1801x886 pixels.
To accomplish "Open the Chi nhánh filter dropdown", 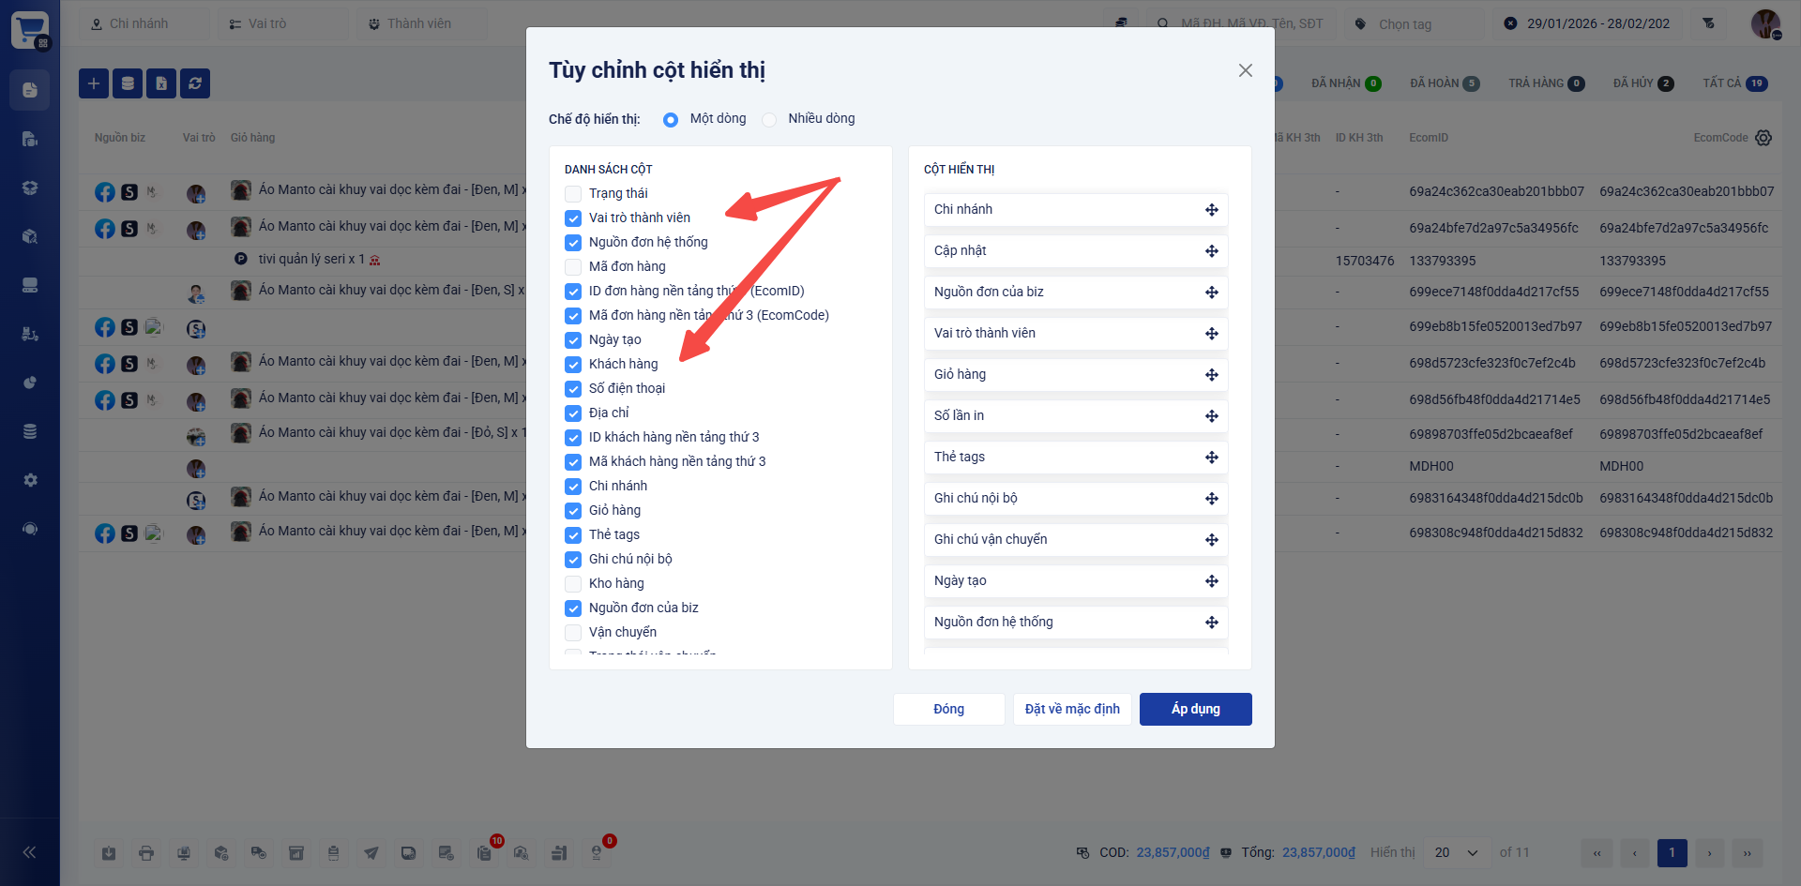I will 144,23.
